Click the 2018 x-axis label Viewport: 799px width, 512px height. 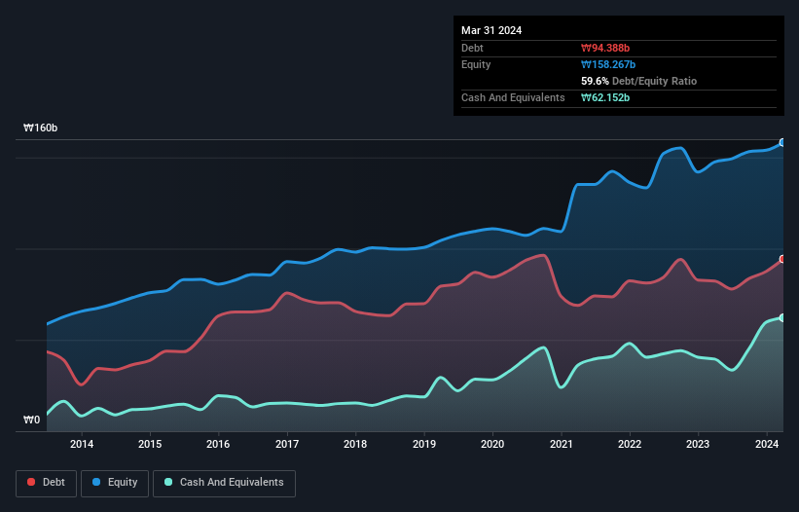[x=355, y=444]
